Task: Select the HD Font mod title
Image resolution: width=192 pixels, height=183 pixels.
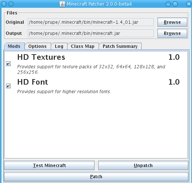Action: tap(33, 82)
